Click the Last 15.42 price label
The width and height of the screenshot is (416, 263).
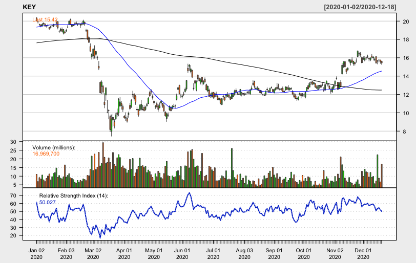click(x=45, y=19)
